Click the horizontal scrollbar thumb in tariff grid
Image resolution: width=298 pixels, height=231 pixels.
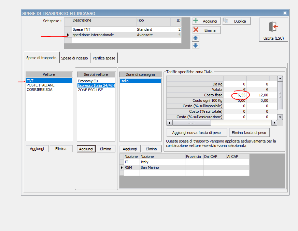click(x=191, y=123)
